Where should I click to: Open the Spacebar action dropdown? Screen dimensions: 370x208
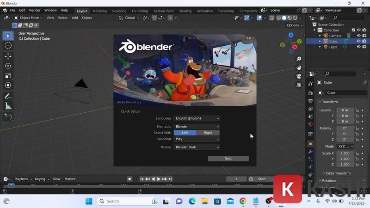tap(197, 139)
